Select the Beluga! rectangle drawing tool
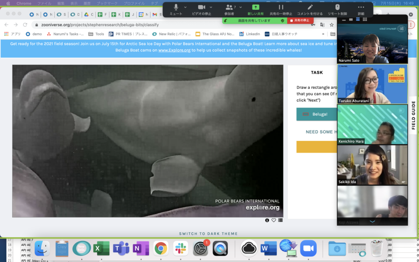This screenshot has width=419, height=262. click(316, 114)
